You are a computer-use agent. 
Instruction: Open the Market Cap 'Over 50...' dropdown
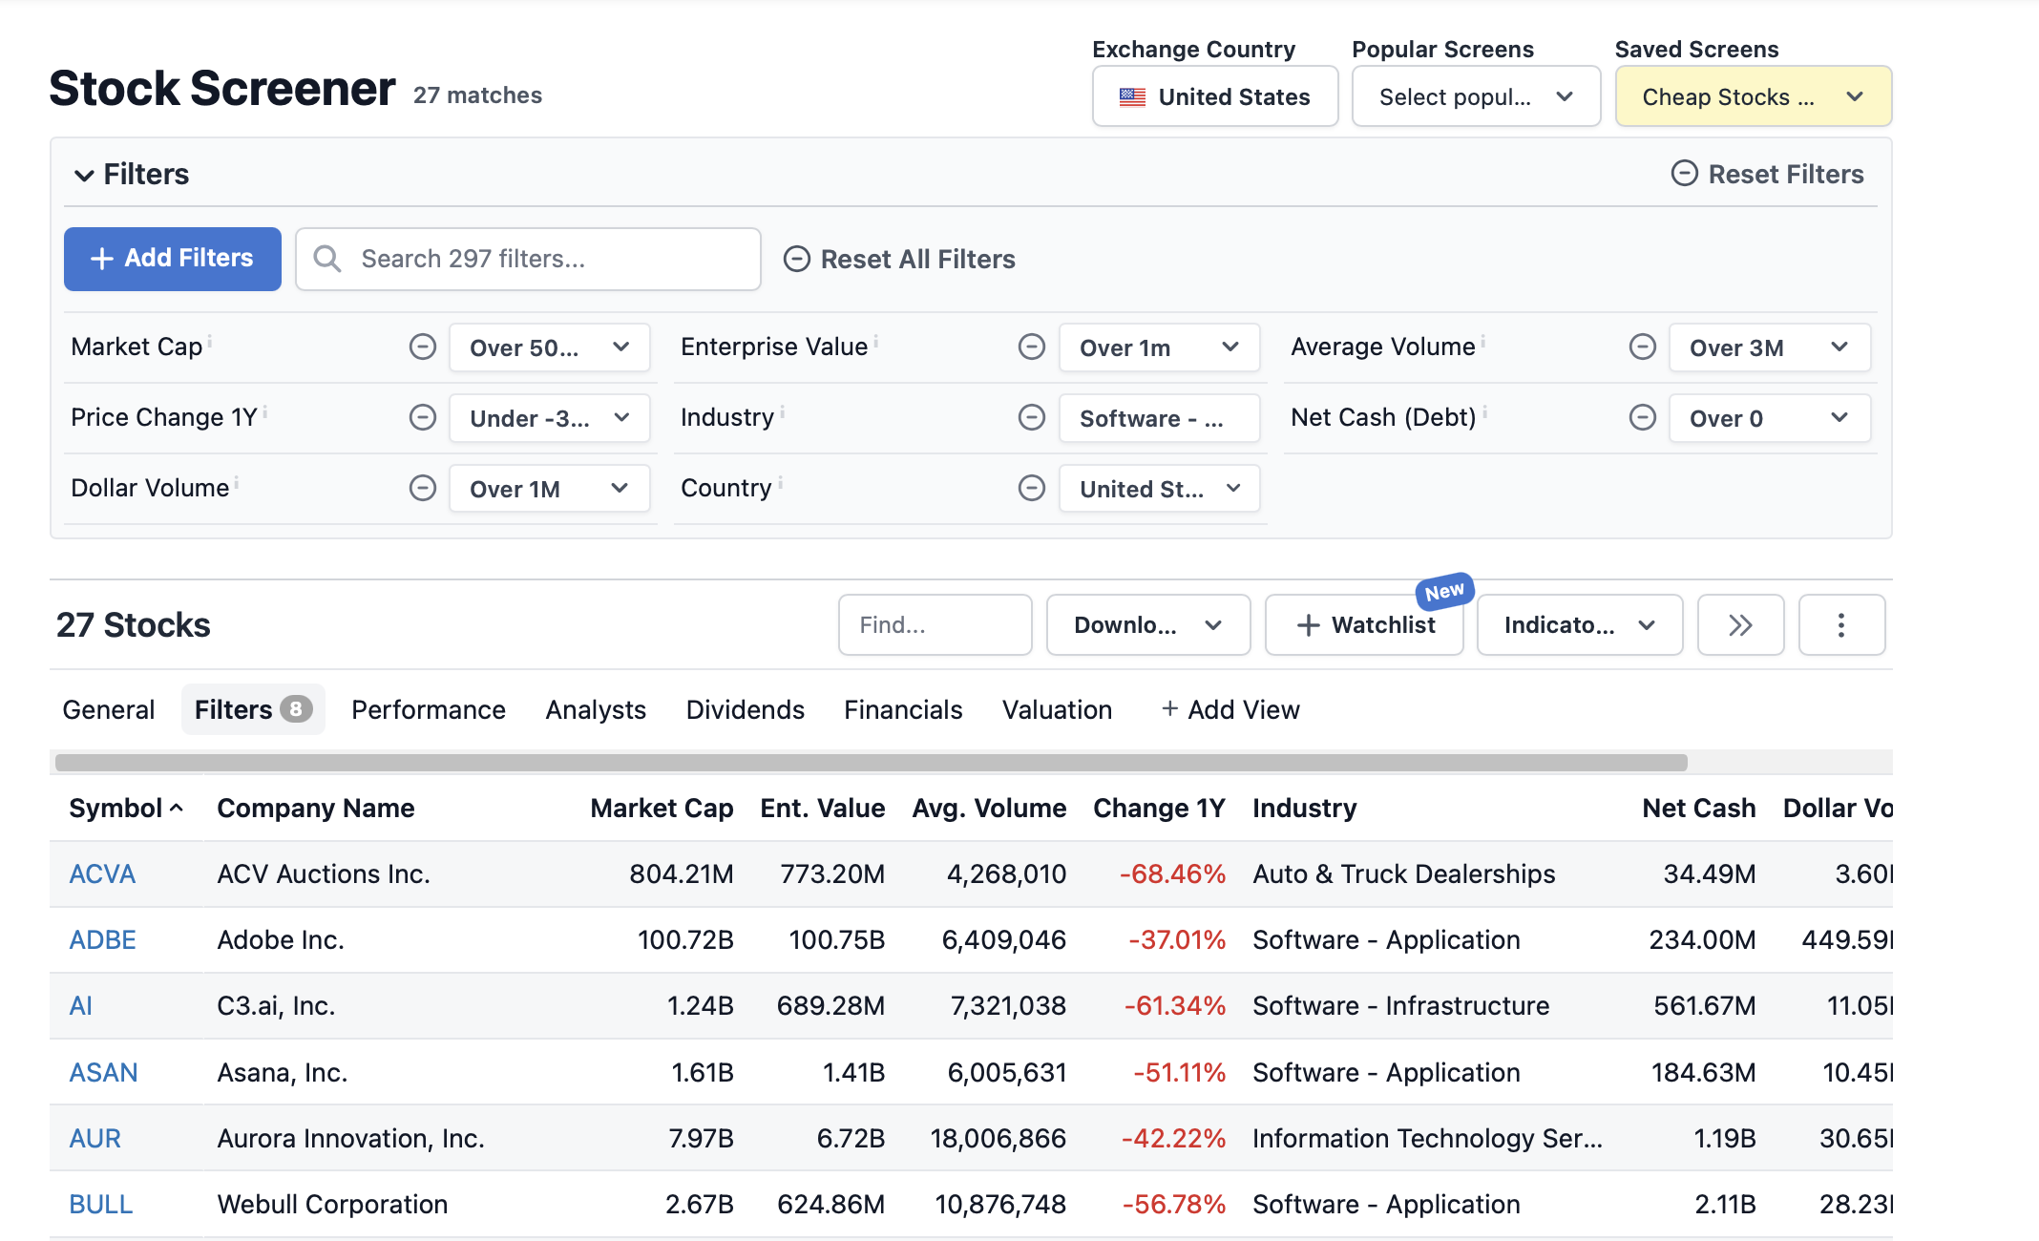point(549,347)
